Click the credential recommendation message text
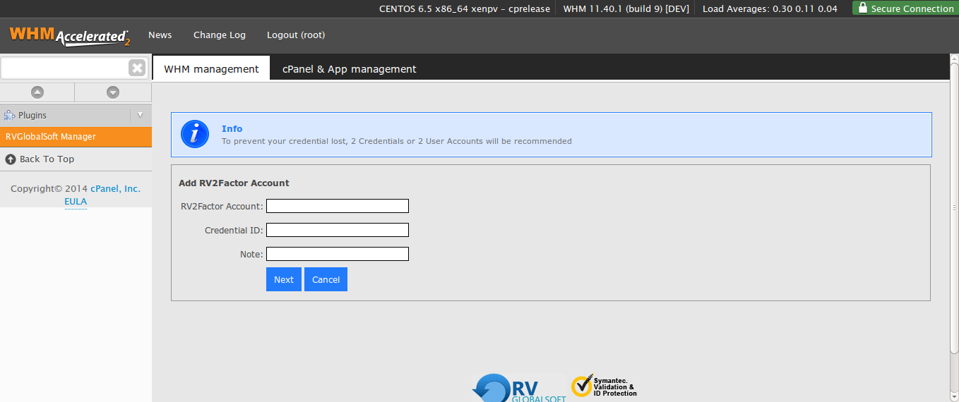959x402 pixels. (x=397, y=141)
